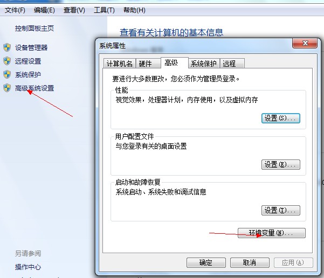This screenshot has width=324, height=278.
Task: Open the 文件(F) menu
Action: click(15, 10)
